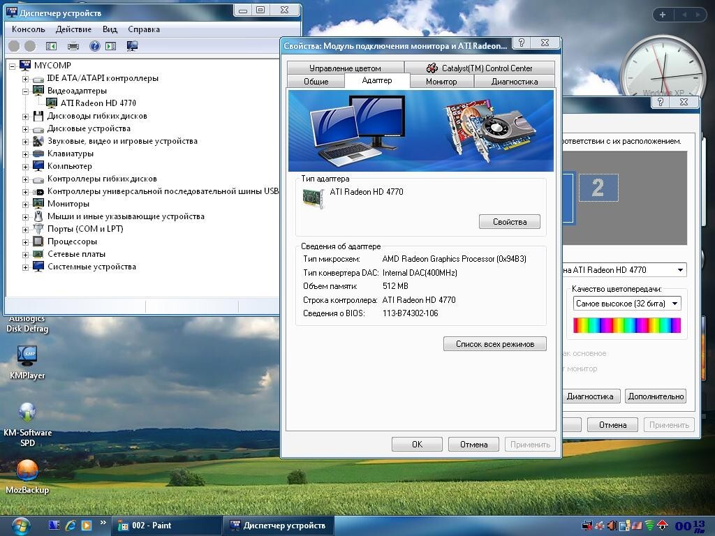Screen dimensions: 715x536
Task: Select the Системные устройства tree item
Action: 91,267
